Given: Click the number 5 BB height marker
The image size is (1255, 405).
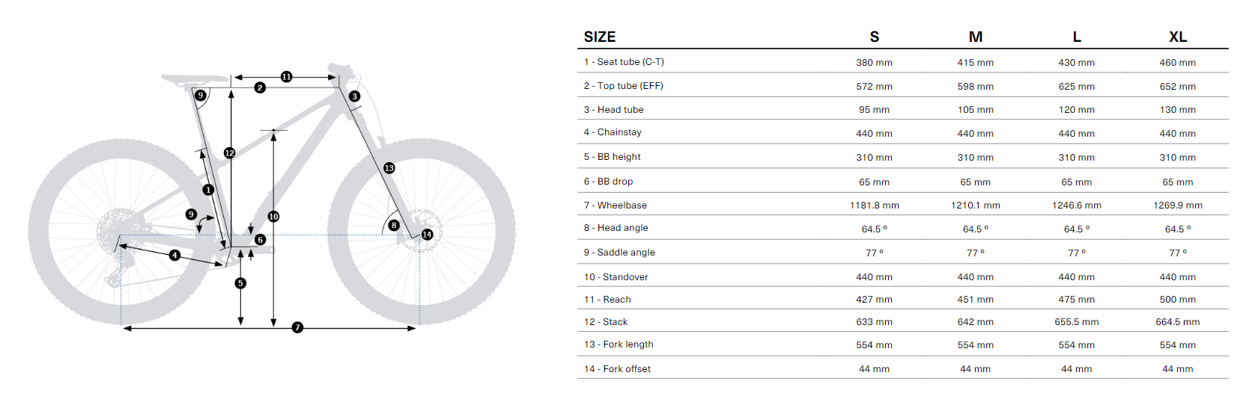Looking at the screenshot, I should click(240, 283).
